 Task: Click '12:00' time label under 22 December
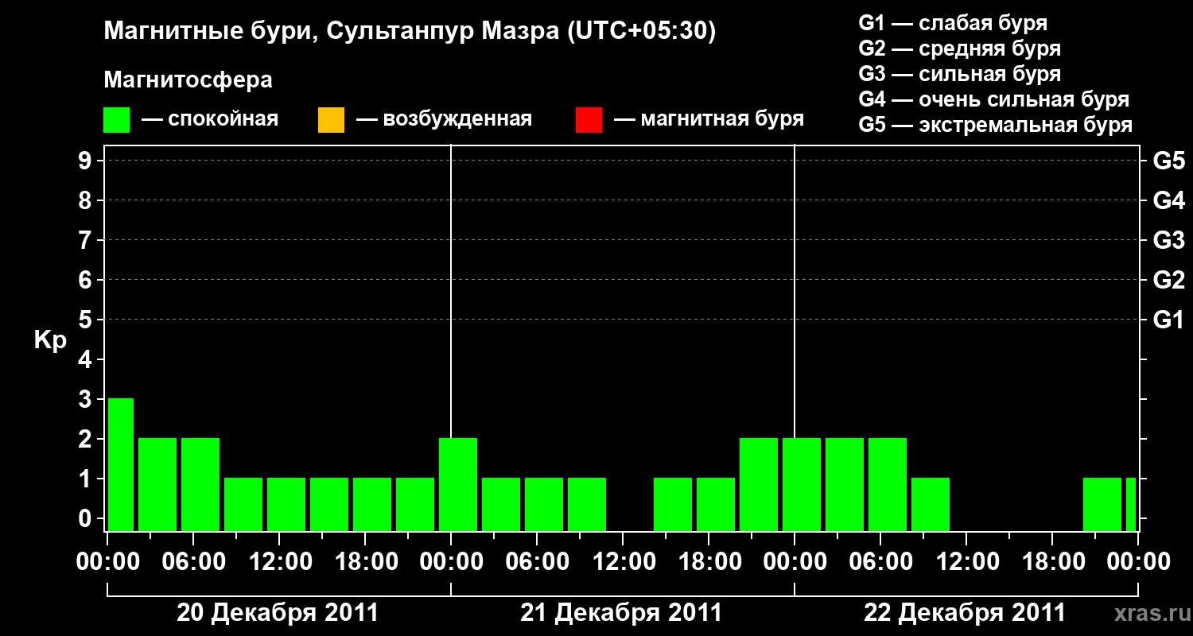point(966,561)
